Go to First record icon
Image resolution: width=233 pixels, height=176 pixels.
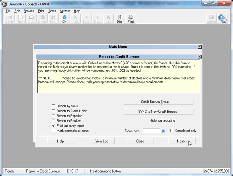coord(75,19)
